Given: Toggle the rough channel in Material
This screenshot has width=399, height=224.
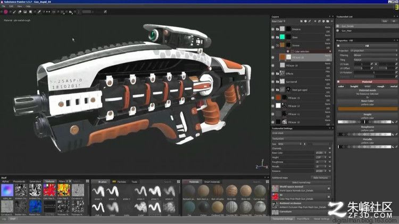Looking at the screenshot, I should pos(381,87).
